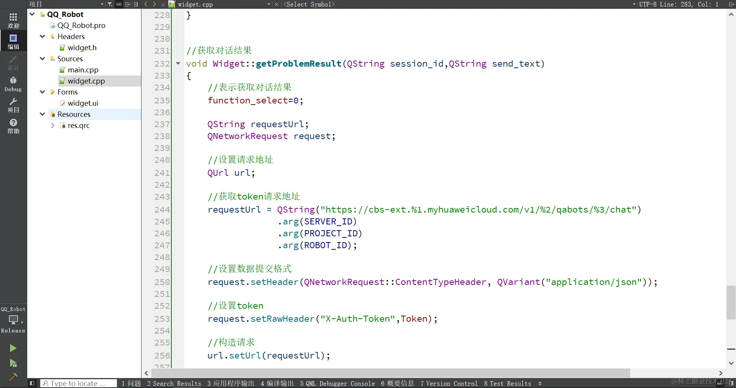Start debugging with the bug play button
This screenshot has height=388, width=736.
point(13,363)
